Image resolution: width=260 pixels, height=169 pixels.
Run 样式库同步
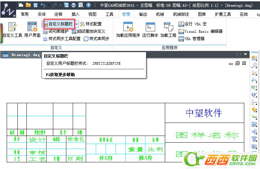pos(96,39)
